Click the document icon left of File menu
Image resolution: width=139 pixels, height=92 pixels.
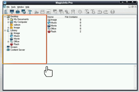click(x=5, y=7)
